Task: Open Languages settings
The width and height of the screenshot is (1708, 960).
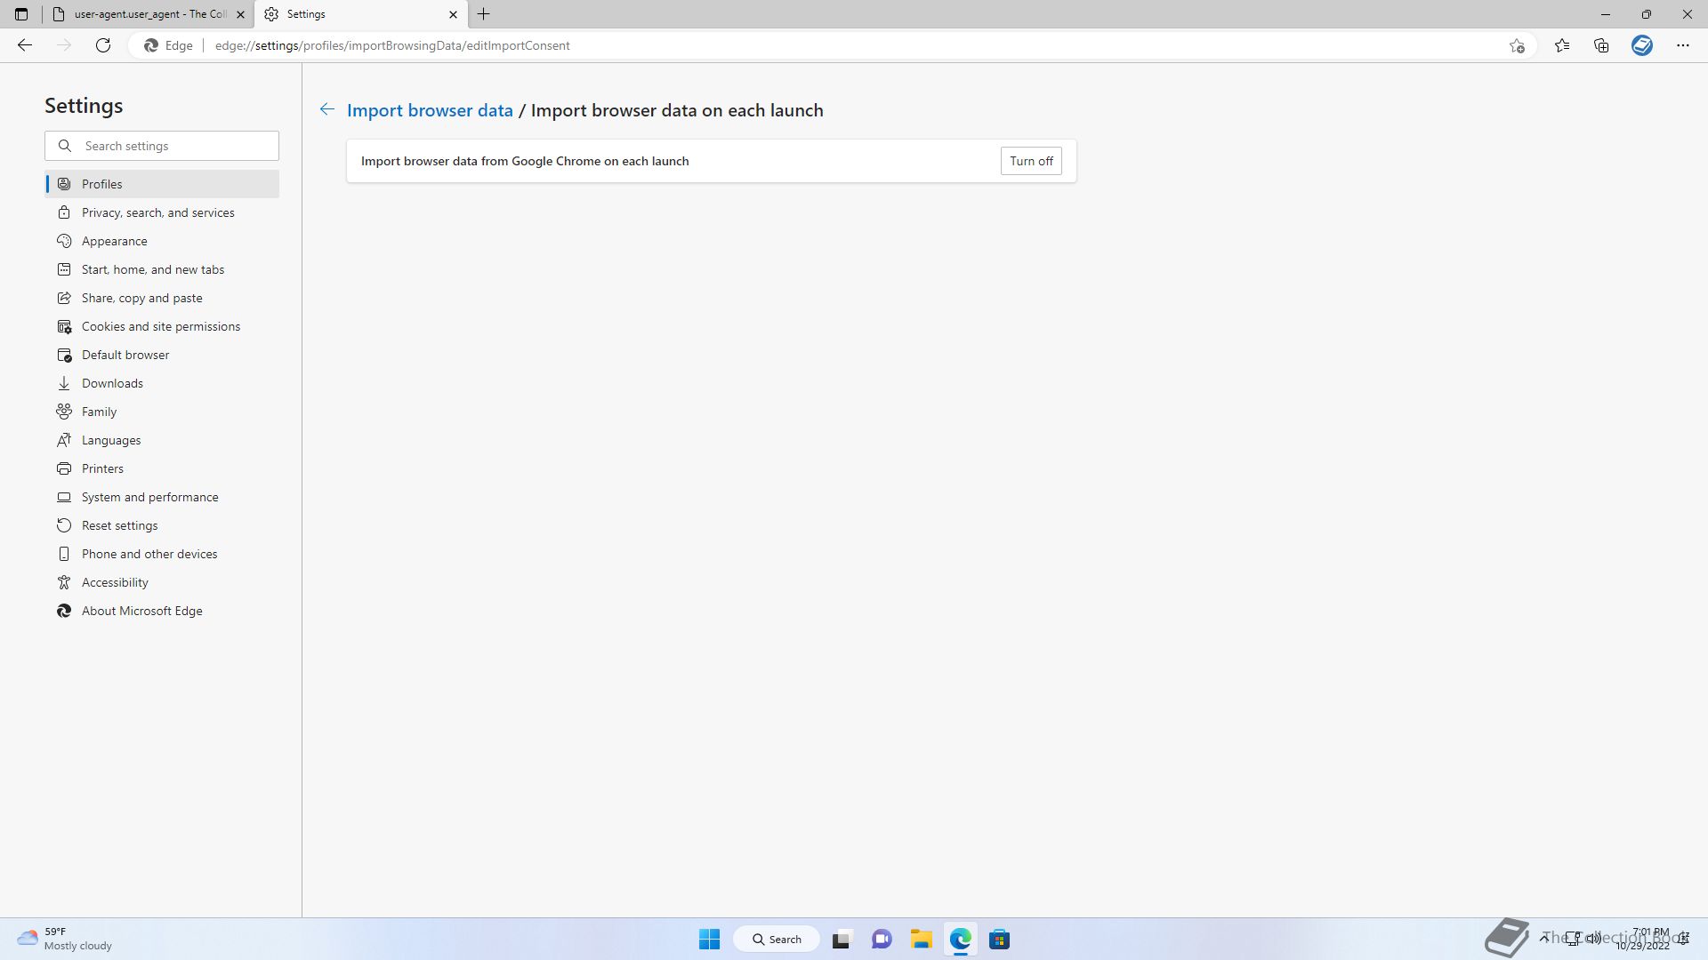Action: tap(162, 440)
